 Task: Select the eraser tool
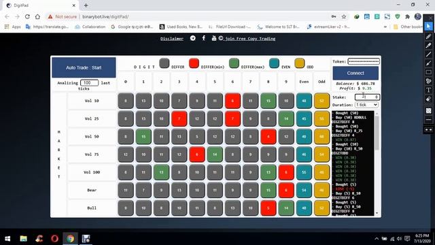click(429, 99)
